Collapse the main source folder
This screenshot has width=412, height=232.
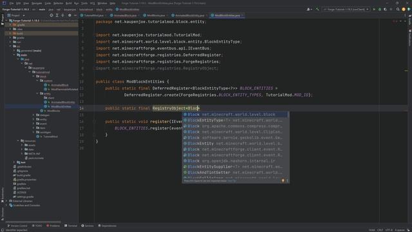pyautogui.click(x=14, y=55)
